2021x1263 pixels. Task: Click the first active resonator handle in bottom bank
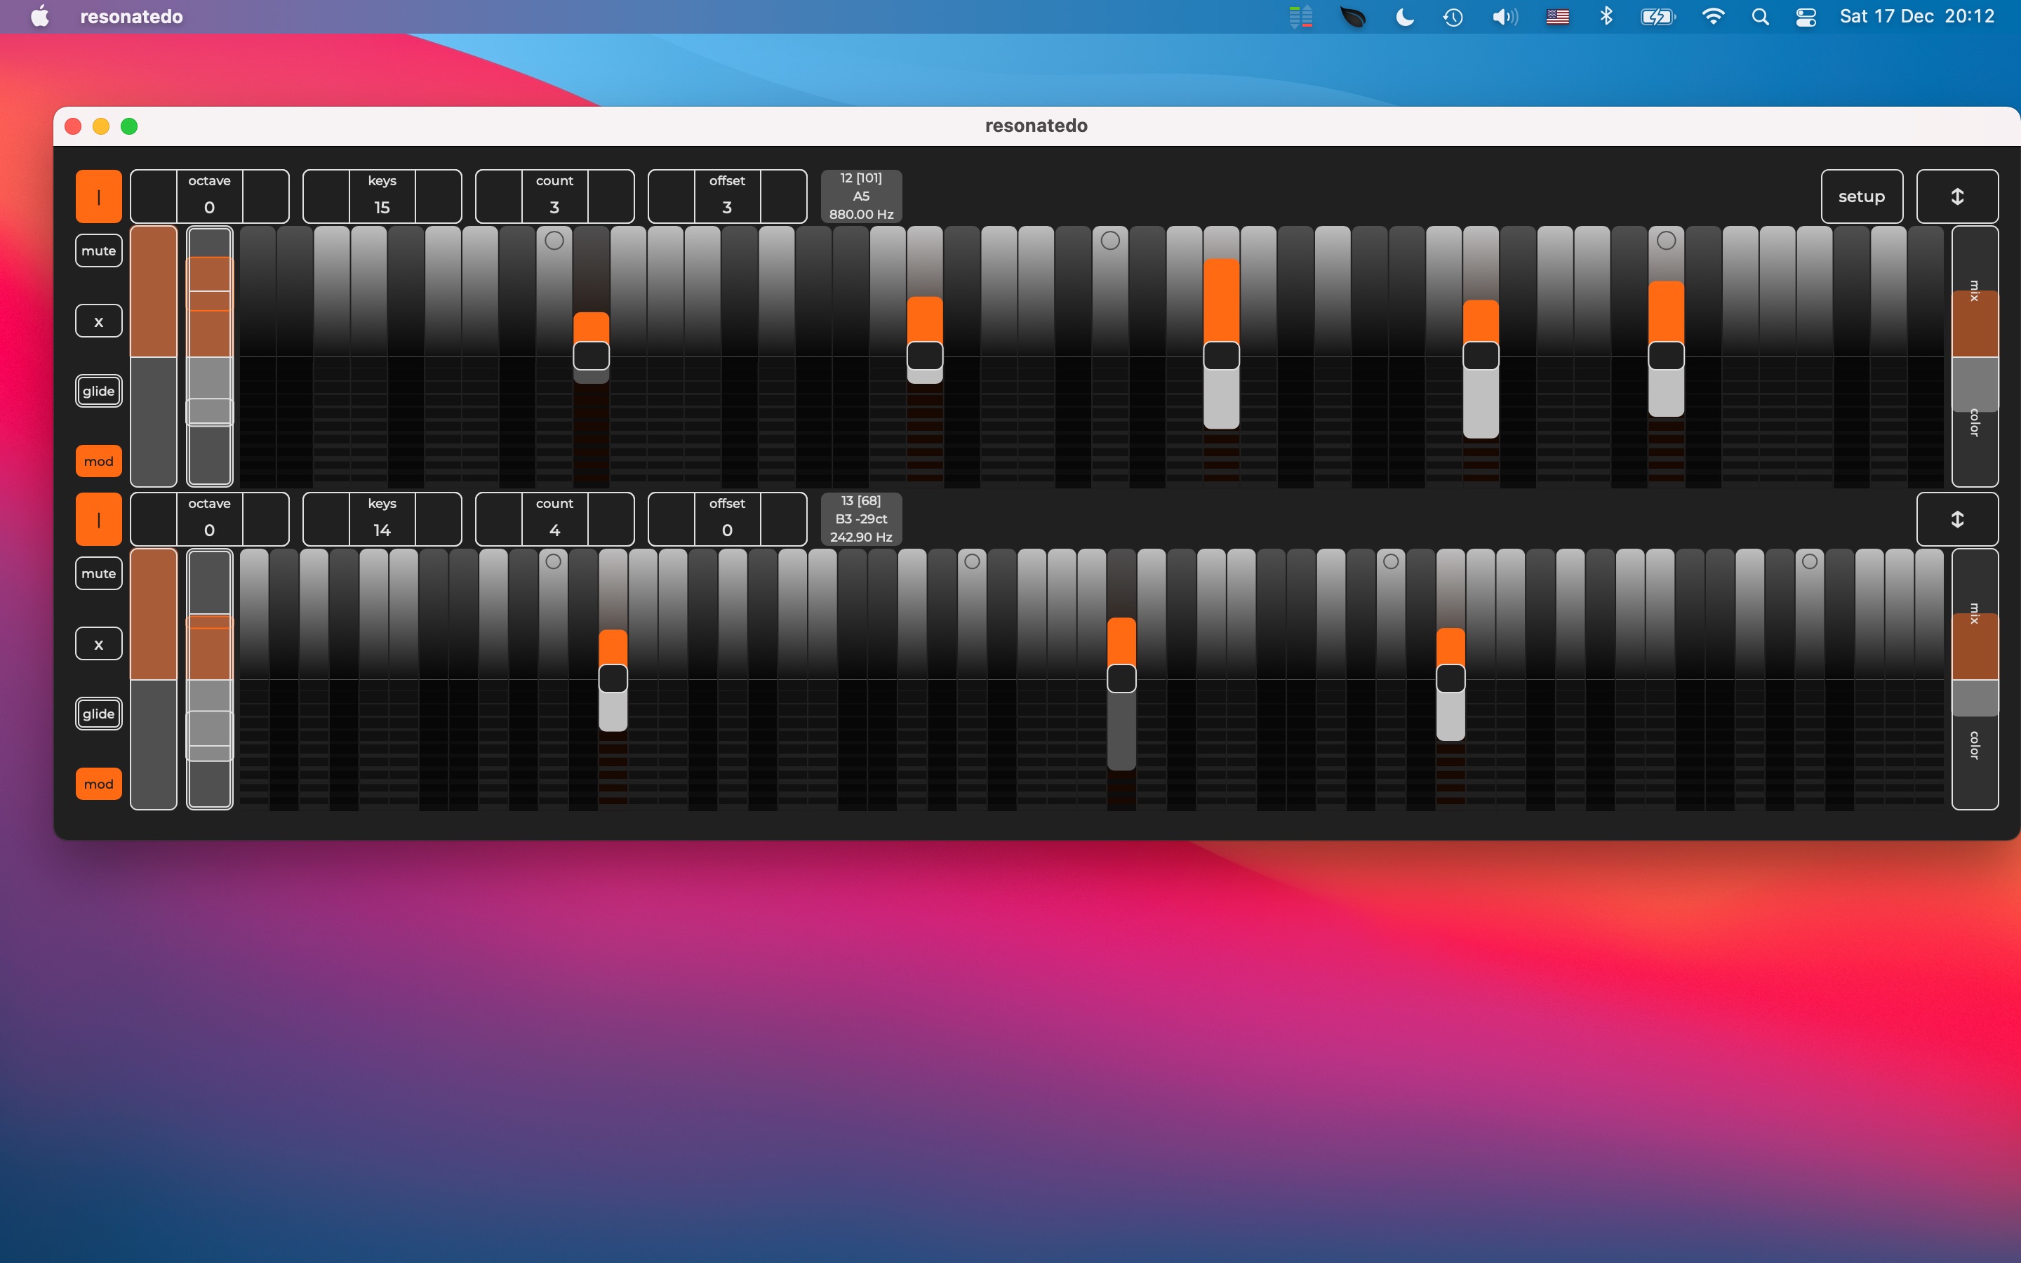613,679
